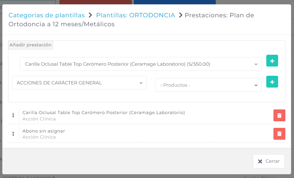Go to Categorias de plantillas breadcrumb

(46, 15)
